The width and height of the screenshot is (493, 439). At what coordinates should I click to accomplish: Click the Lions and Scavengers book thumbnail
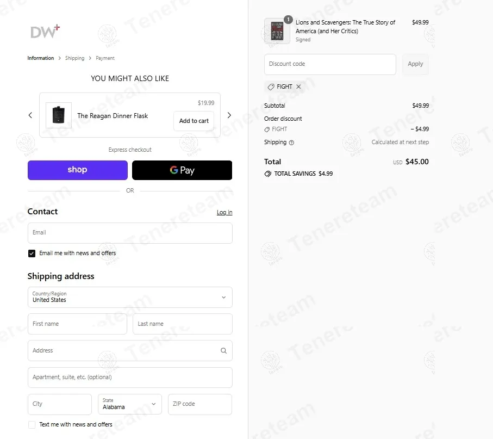pyautogui.click(x=277, y=31)
